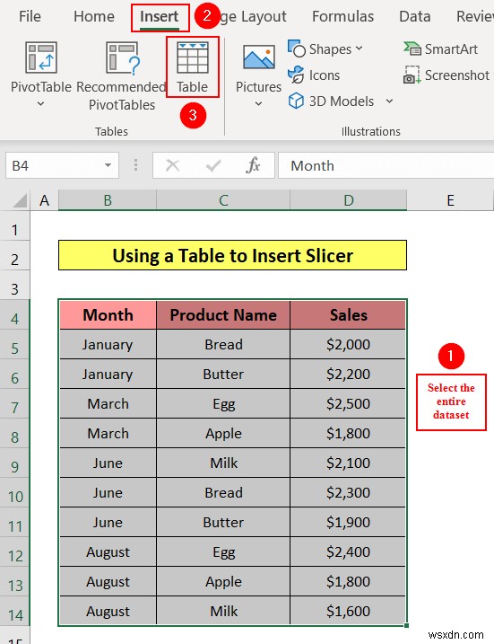The width and height of the screenshot is (494, 644).
Task: Click the select-all corner triangle
Action: 19,201
